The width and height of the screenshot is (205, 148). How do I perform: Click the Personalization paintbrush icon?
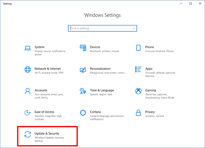[83, 70]
